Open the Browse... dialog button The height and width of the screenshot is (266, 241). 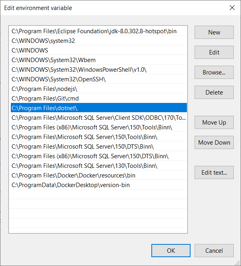coord(214,72)
